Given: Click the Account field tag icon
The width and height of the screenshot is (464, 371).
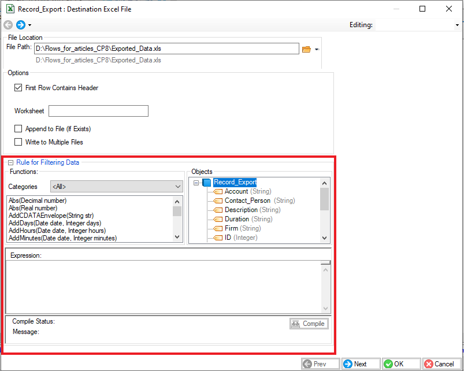Looking at the screenshot, I should point(218,191).
